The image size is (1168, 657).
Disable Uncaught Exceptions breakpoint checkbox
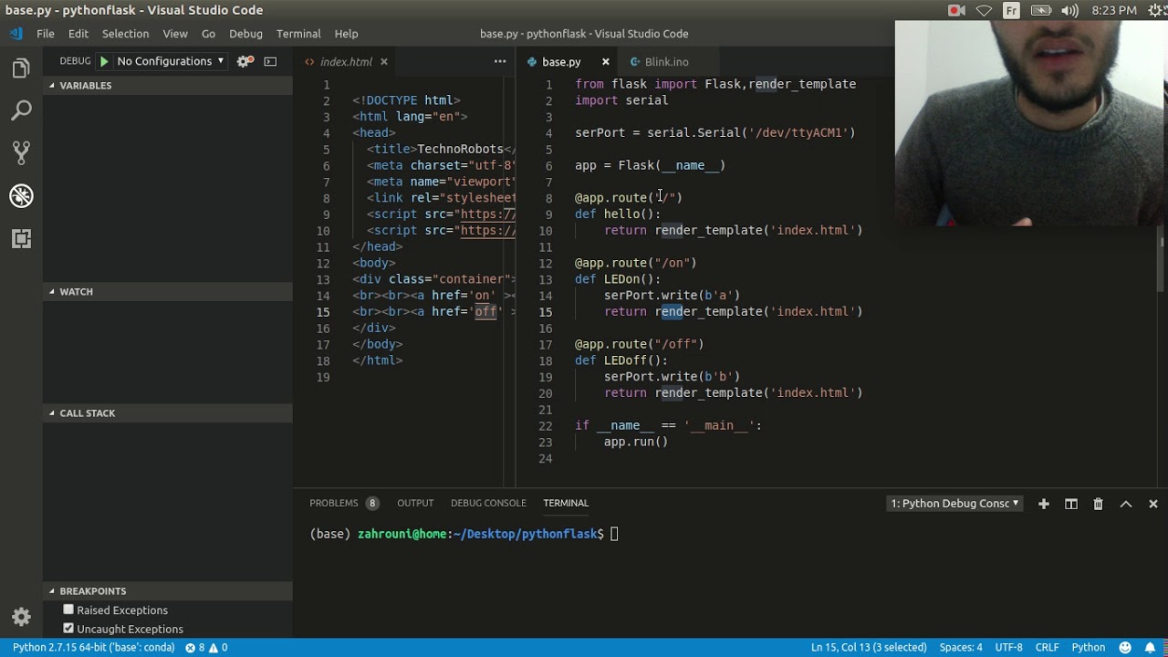68,629
